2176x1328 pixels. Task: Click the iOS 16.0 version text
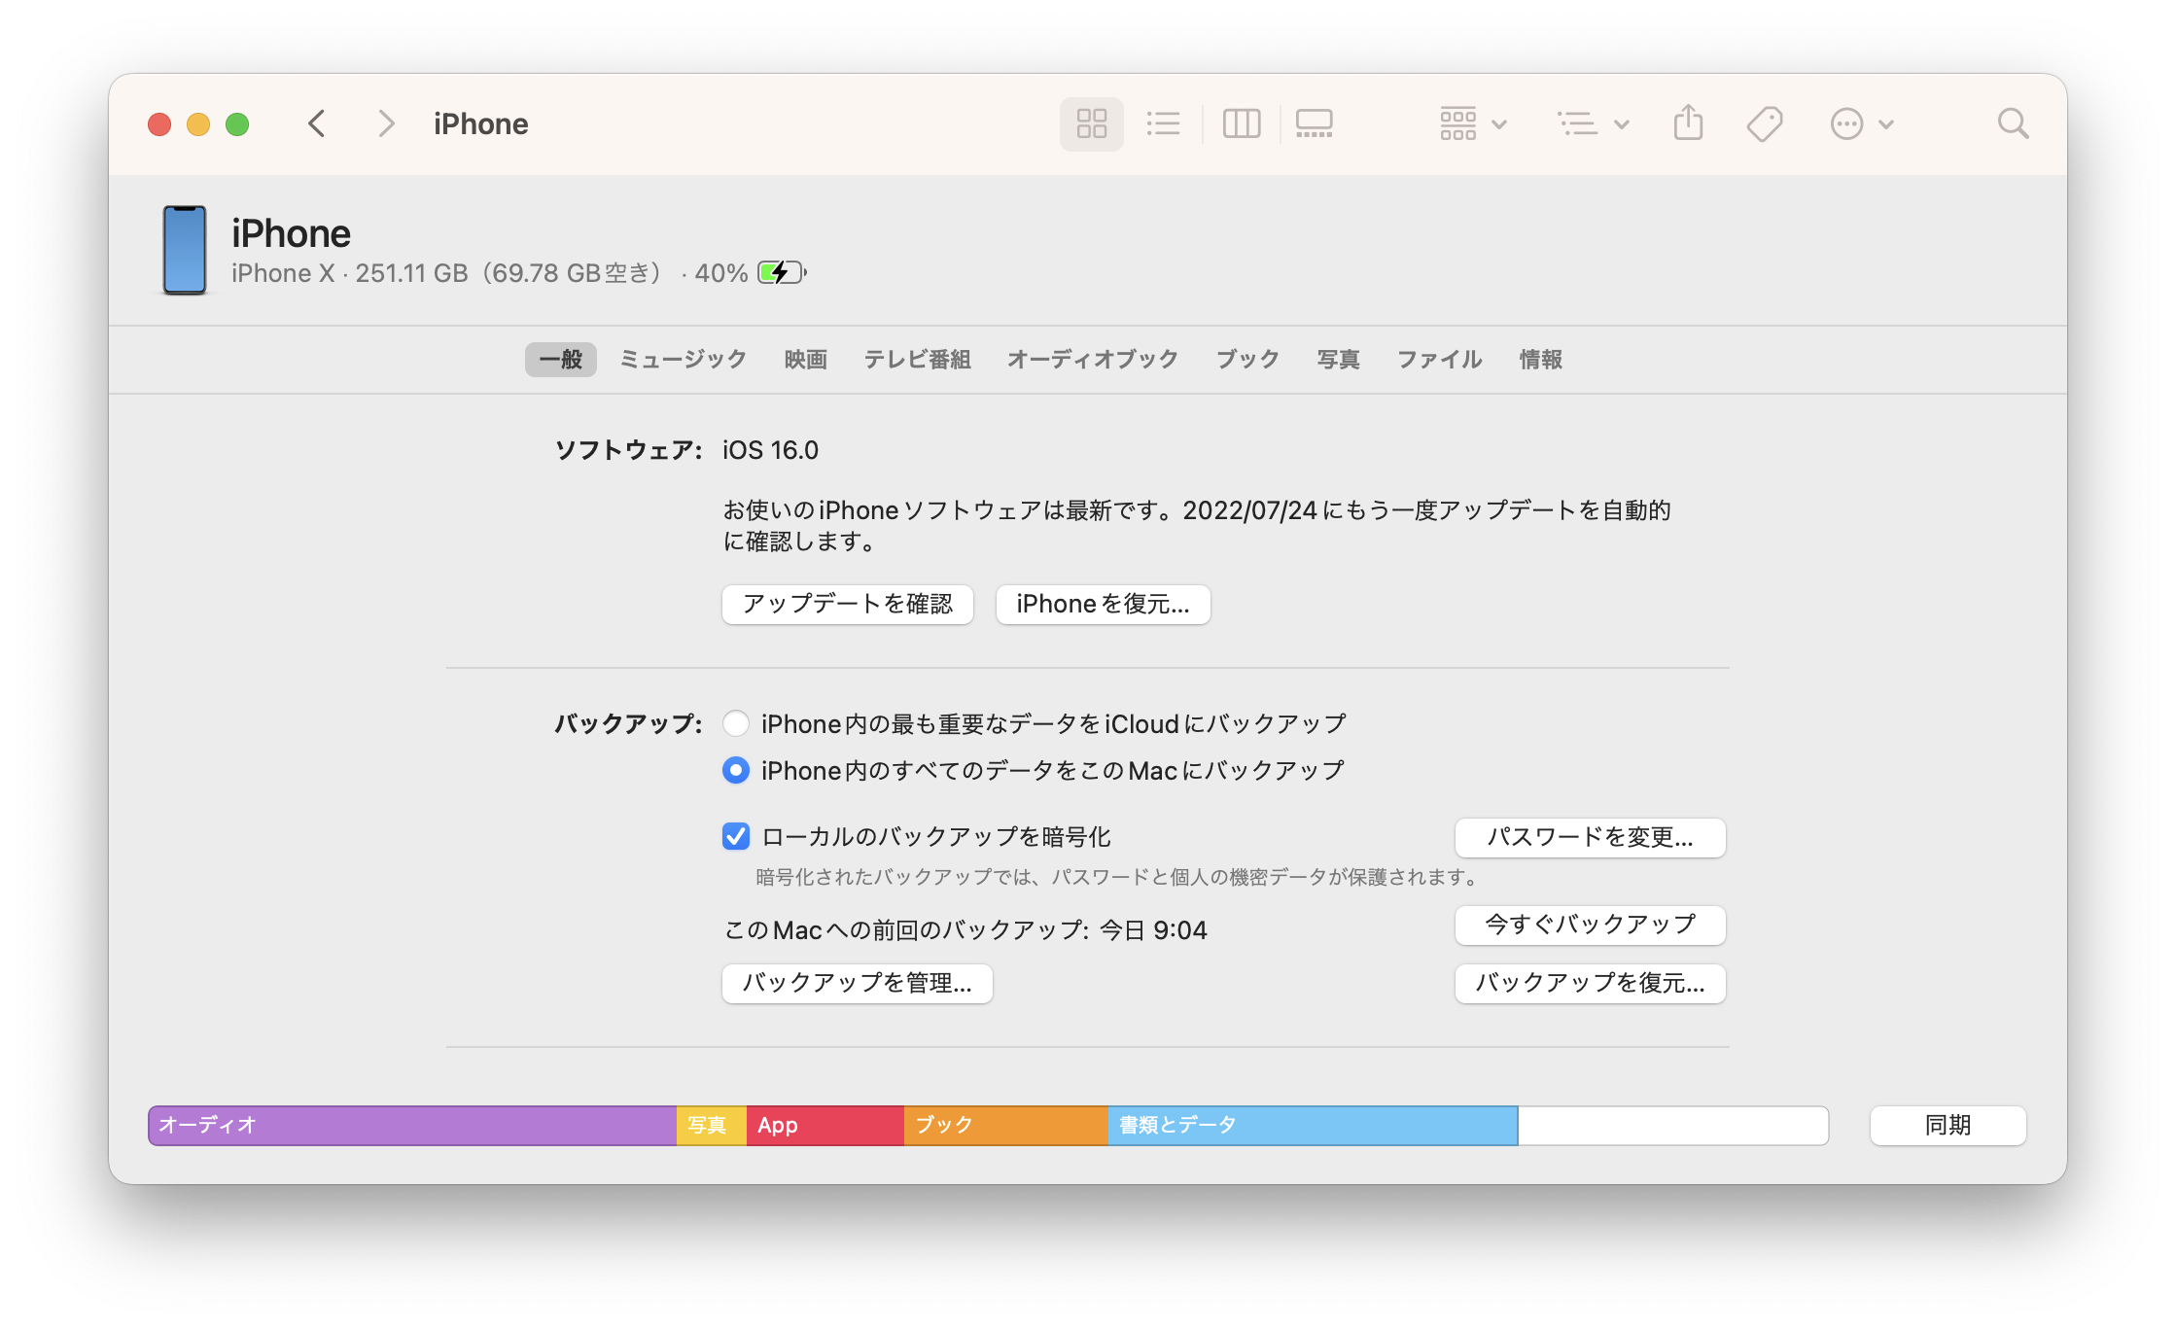click(x=770, y=450)
